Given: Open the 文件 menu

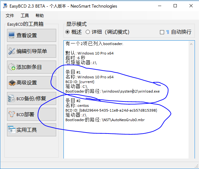Looking at the screenshot, I should click(10, 16).
